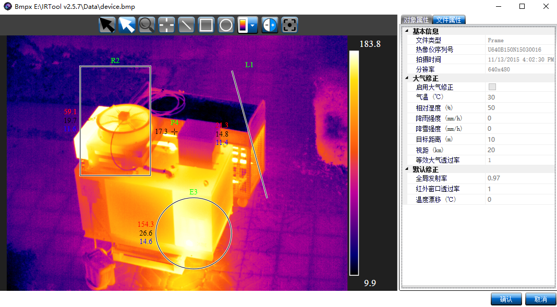Click the temperature color scale bar
The width and height of the screenshot is (557, 307).
pyautogui.click(x=354, y=163)
